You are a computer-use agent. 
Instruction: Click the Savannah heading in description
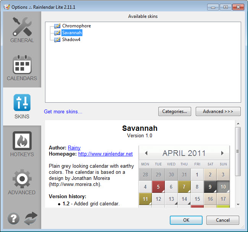(x=140, y=128)
